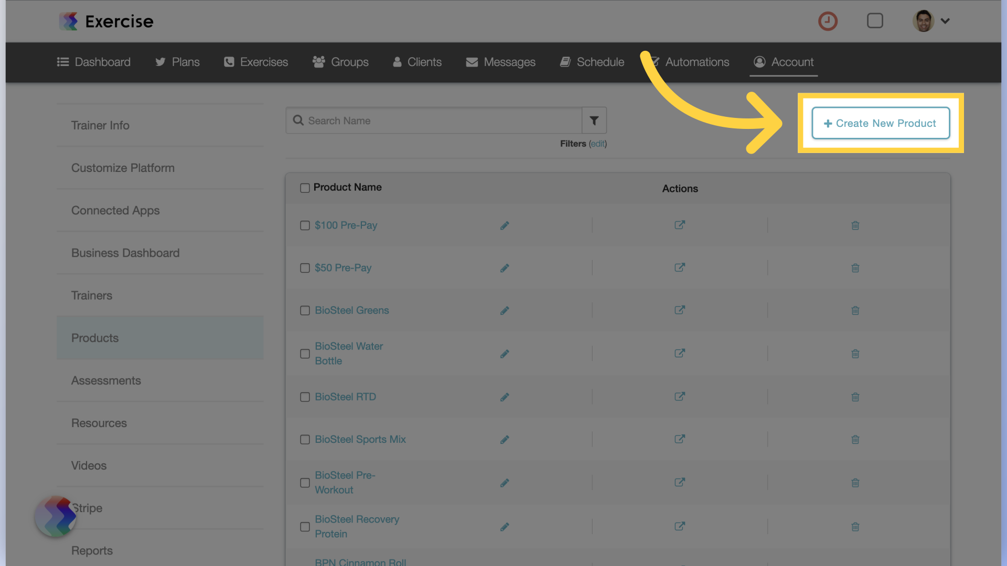Screen dimensions: 1007x566
Task: Open the filter funnel button
Action: tap(594, 121)
